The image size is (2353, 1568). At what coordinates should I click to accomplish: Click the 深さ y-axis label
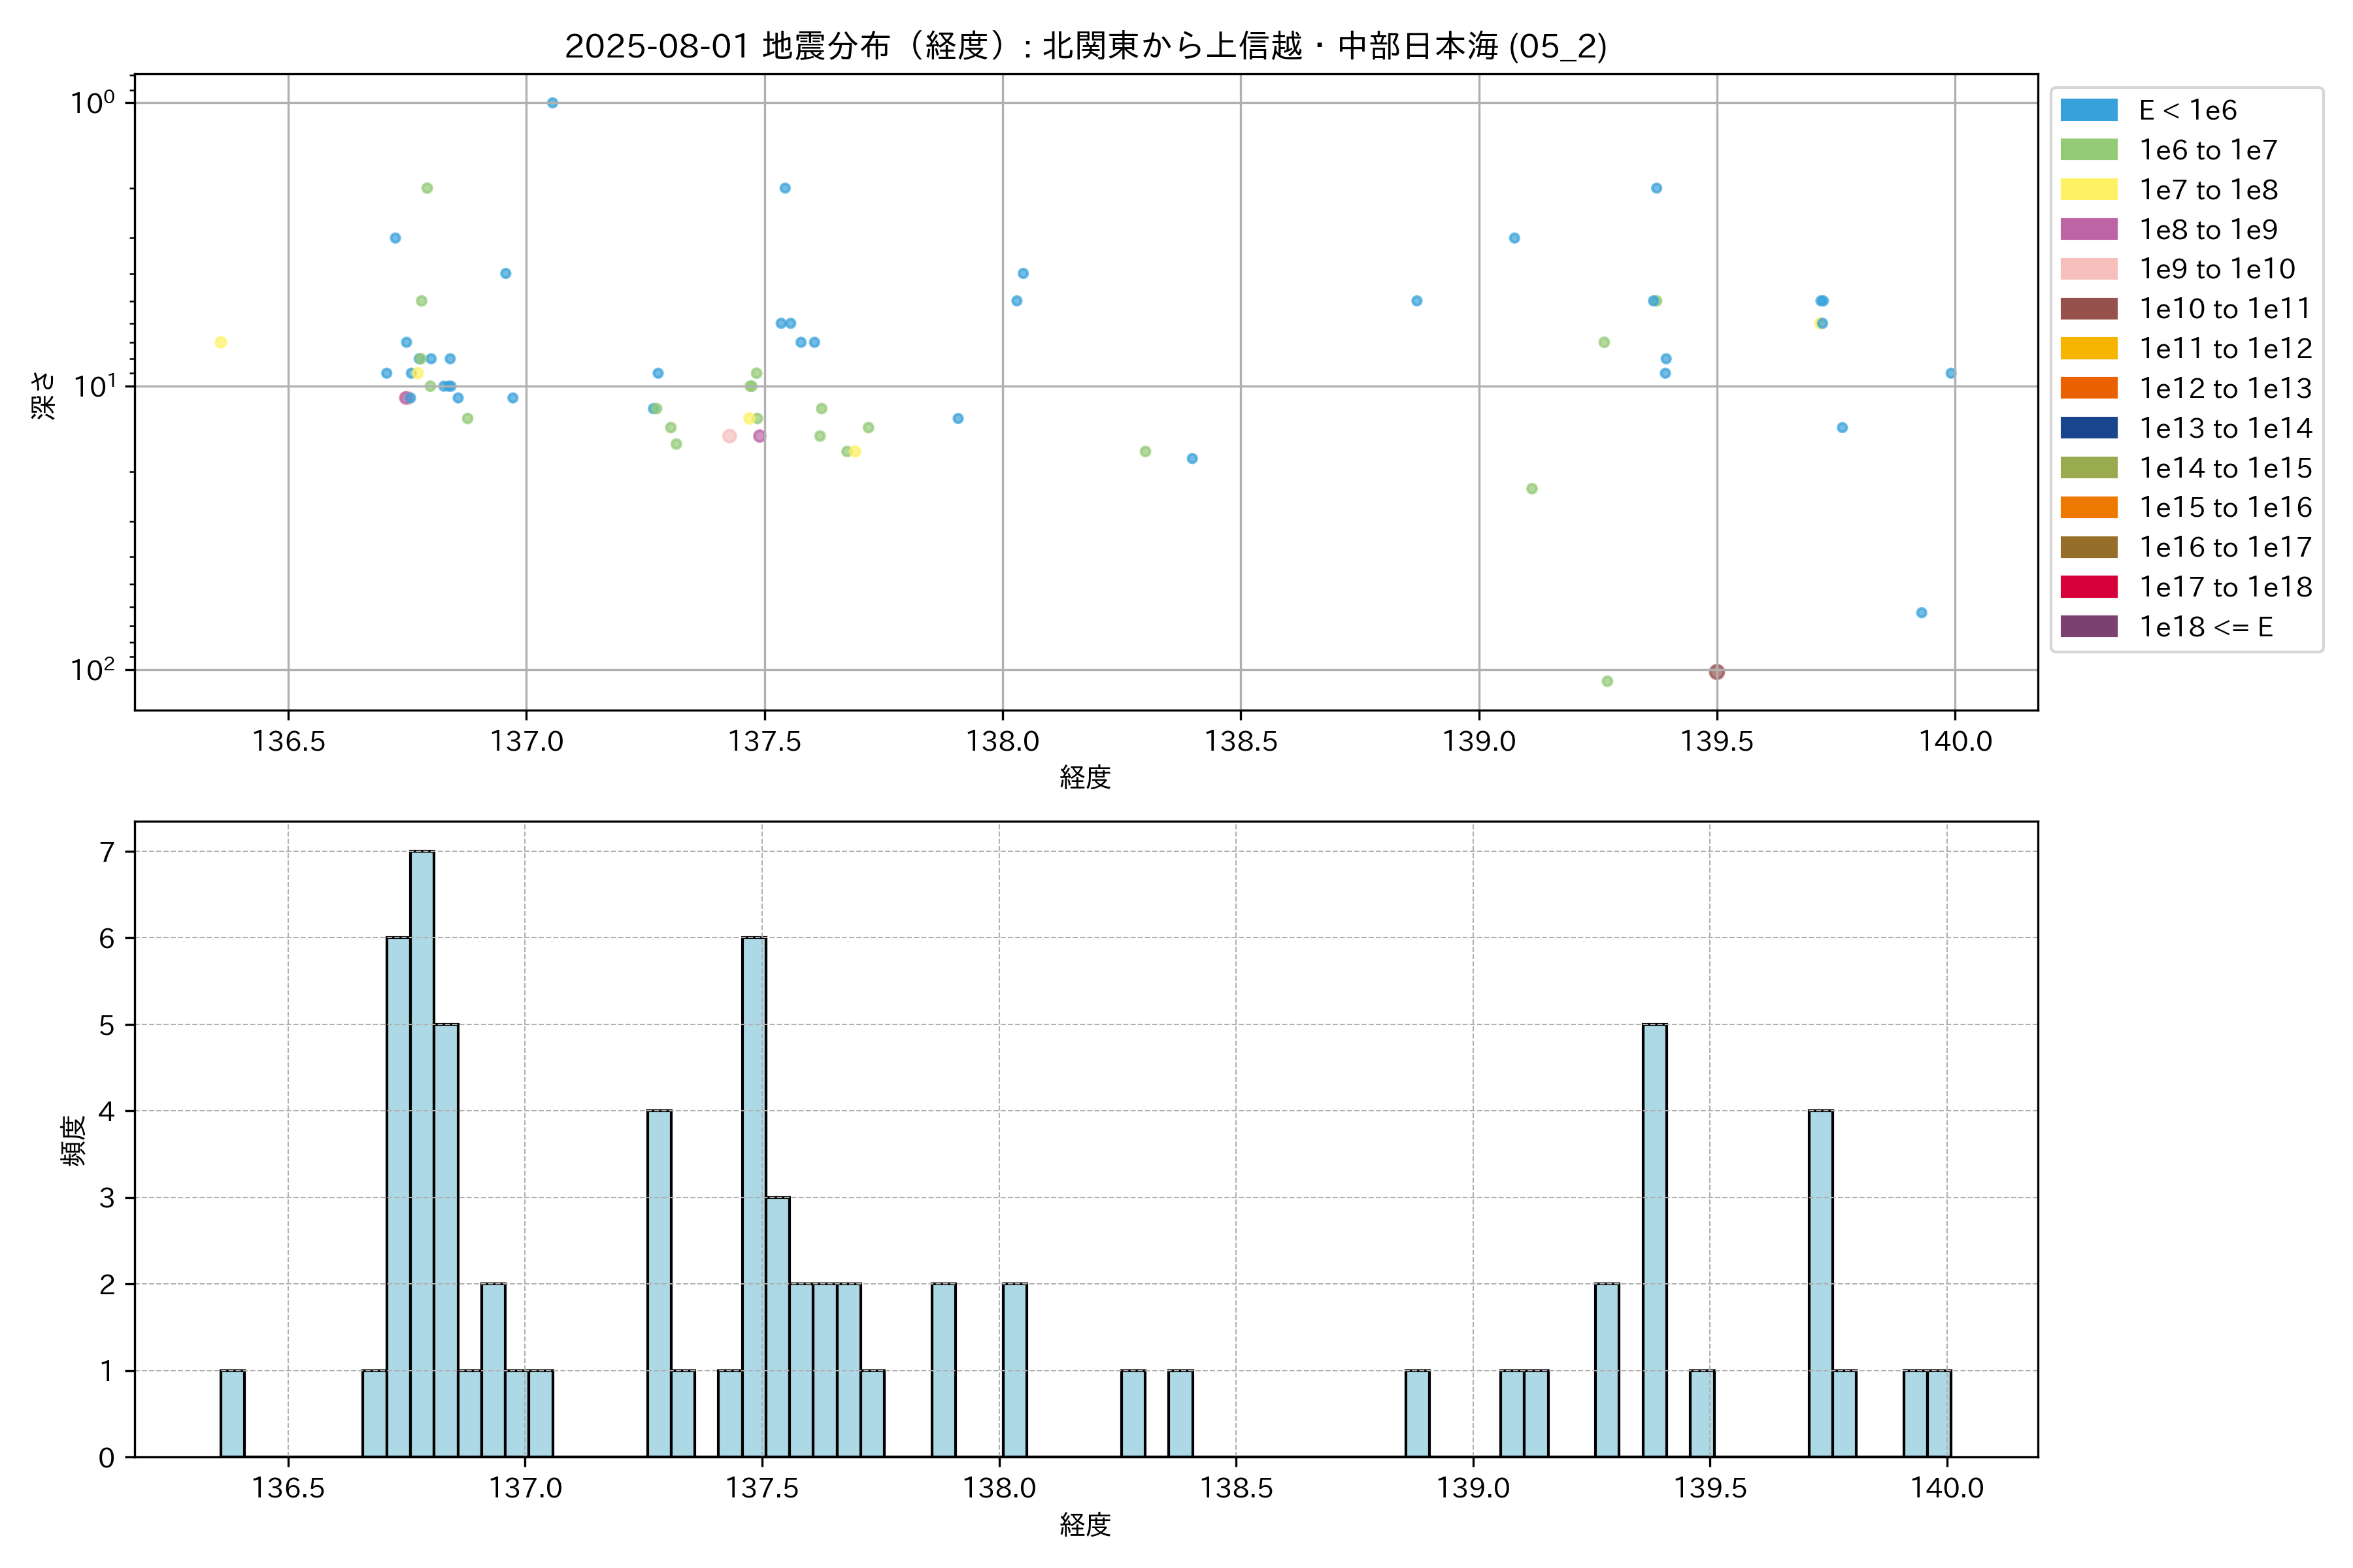44,395
